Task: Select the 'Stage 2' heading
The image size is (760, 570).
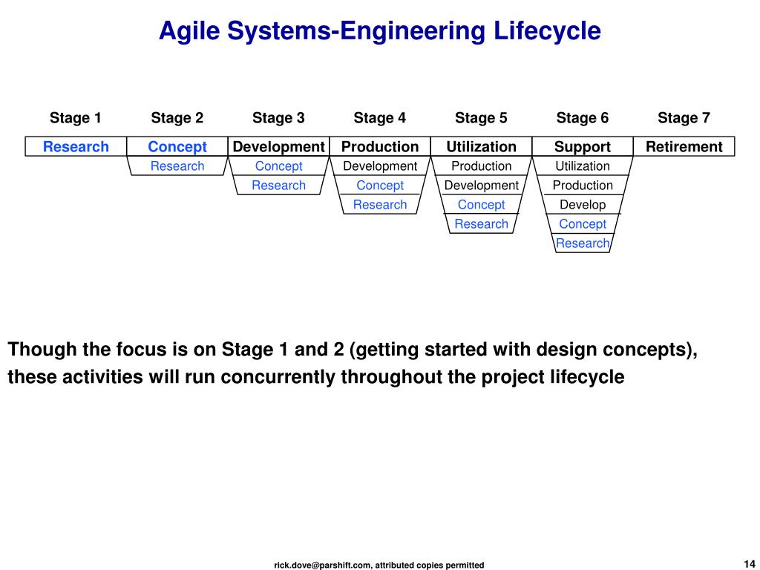Action: point(177,118)
